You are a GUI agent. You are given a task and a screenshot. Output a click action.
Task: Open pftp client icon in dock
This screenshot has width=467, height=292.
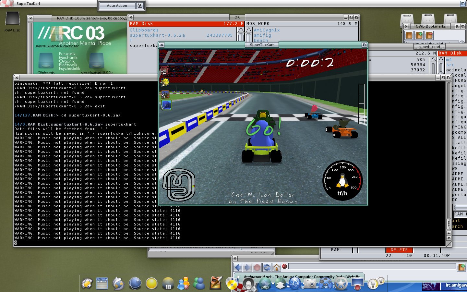(265, 284)
